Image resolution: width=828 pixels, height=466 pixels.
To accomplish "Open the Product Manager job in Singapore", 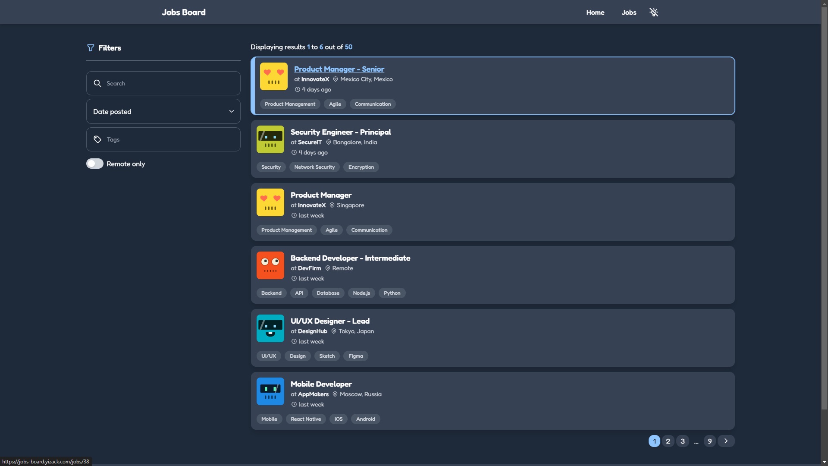I will 321,195.
